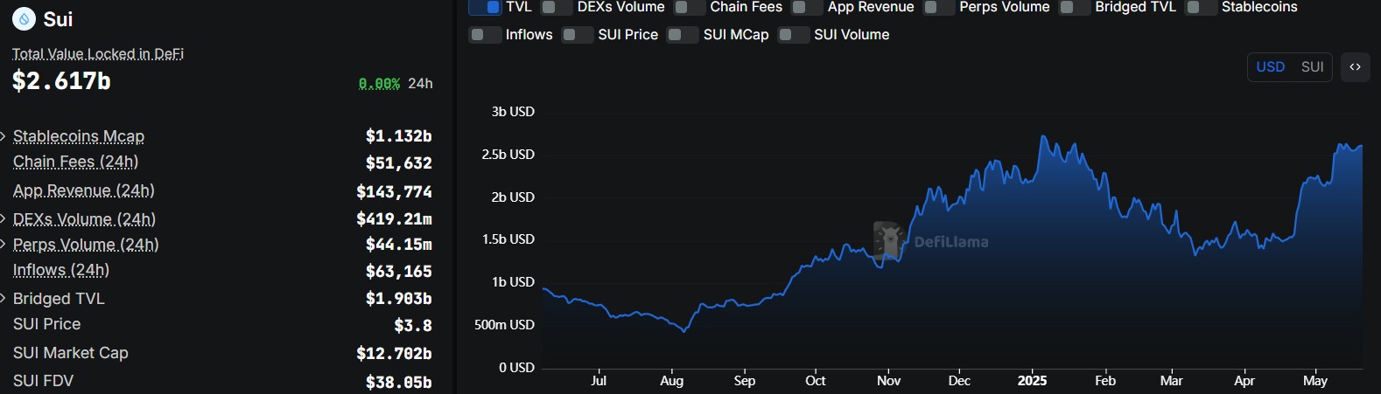This screenshot has height=394, width=1381.
Task: Click the 500m USD y-axis label
Action: [504, 325]
